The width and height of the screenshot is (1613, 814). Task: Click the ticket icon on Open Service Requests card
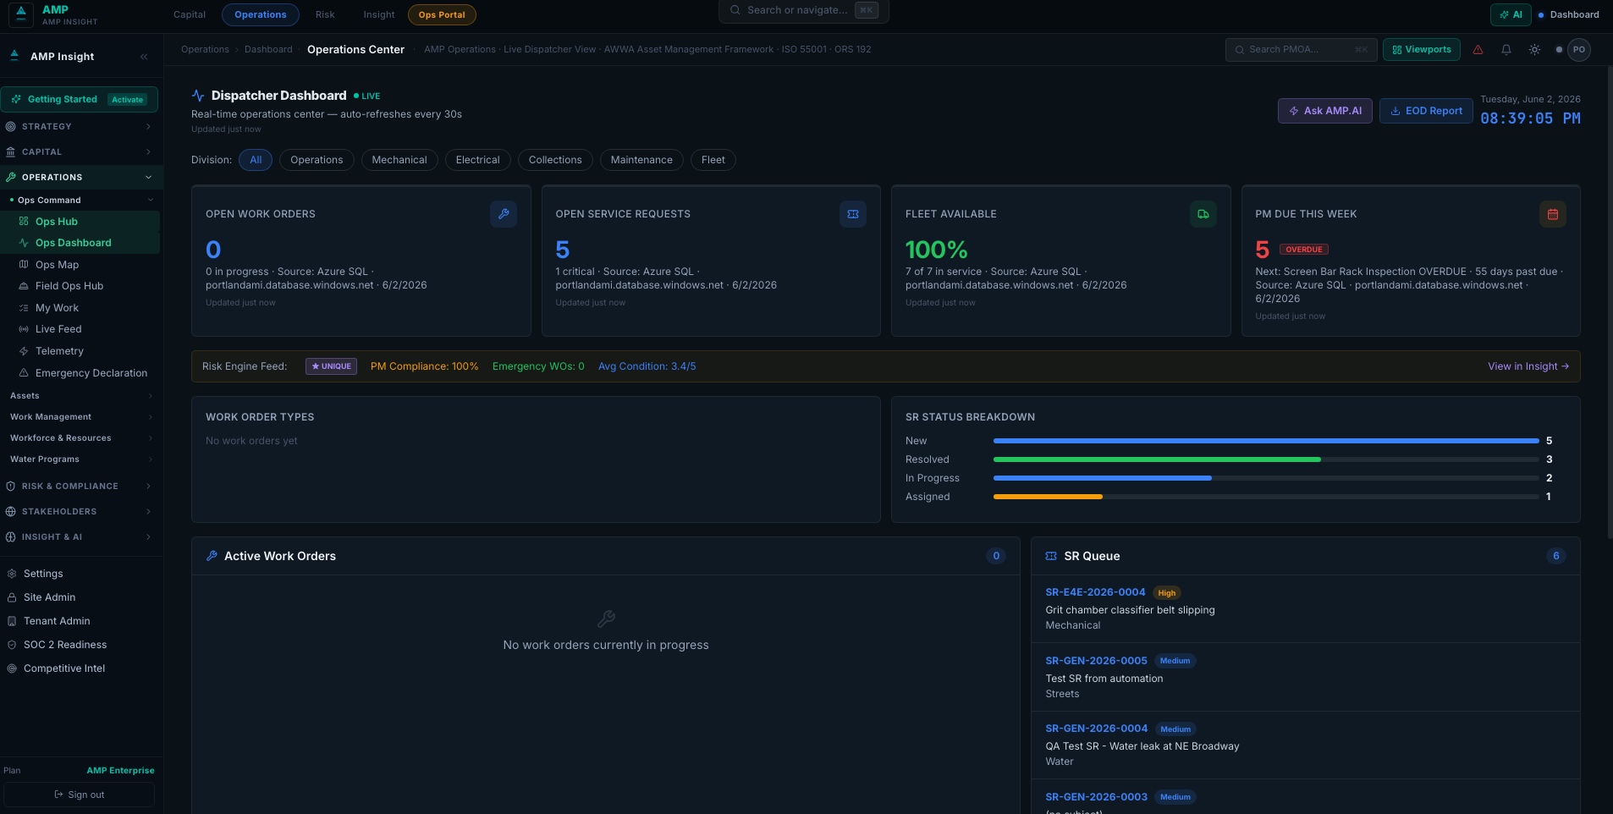(x=853, y=214)
